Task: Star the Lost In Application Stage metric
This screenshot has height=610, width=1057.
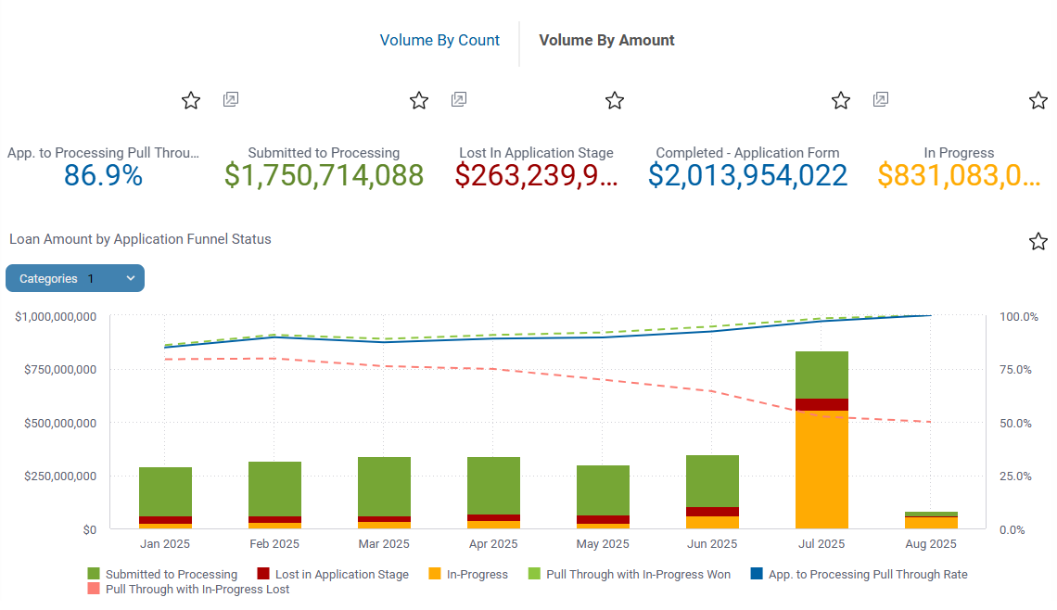Action: [x=614, y=100]
